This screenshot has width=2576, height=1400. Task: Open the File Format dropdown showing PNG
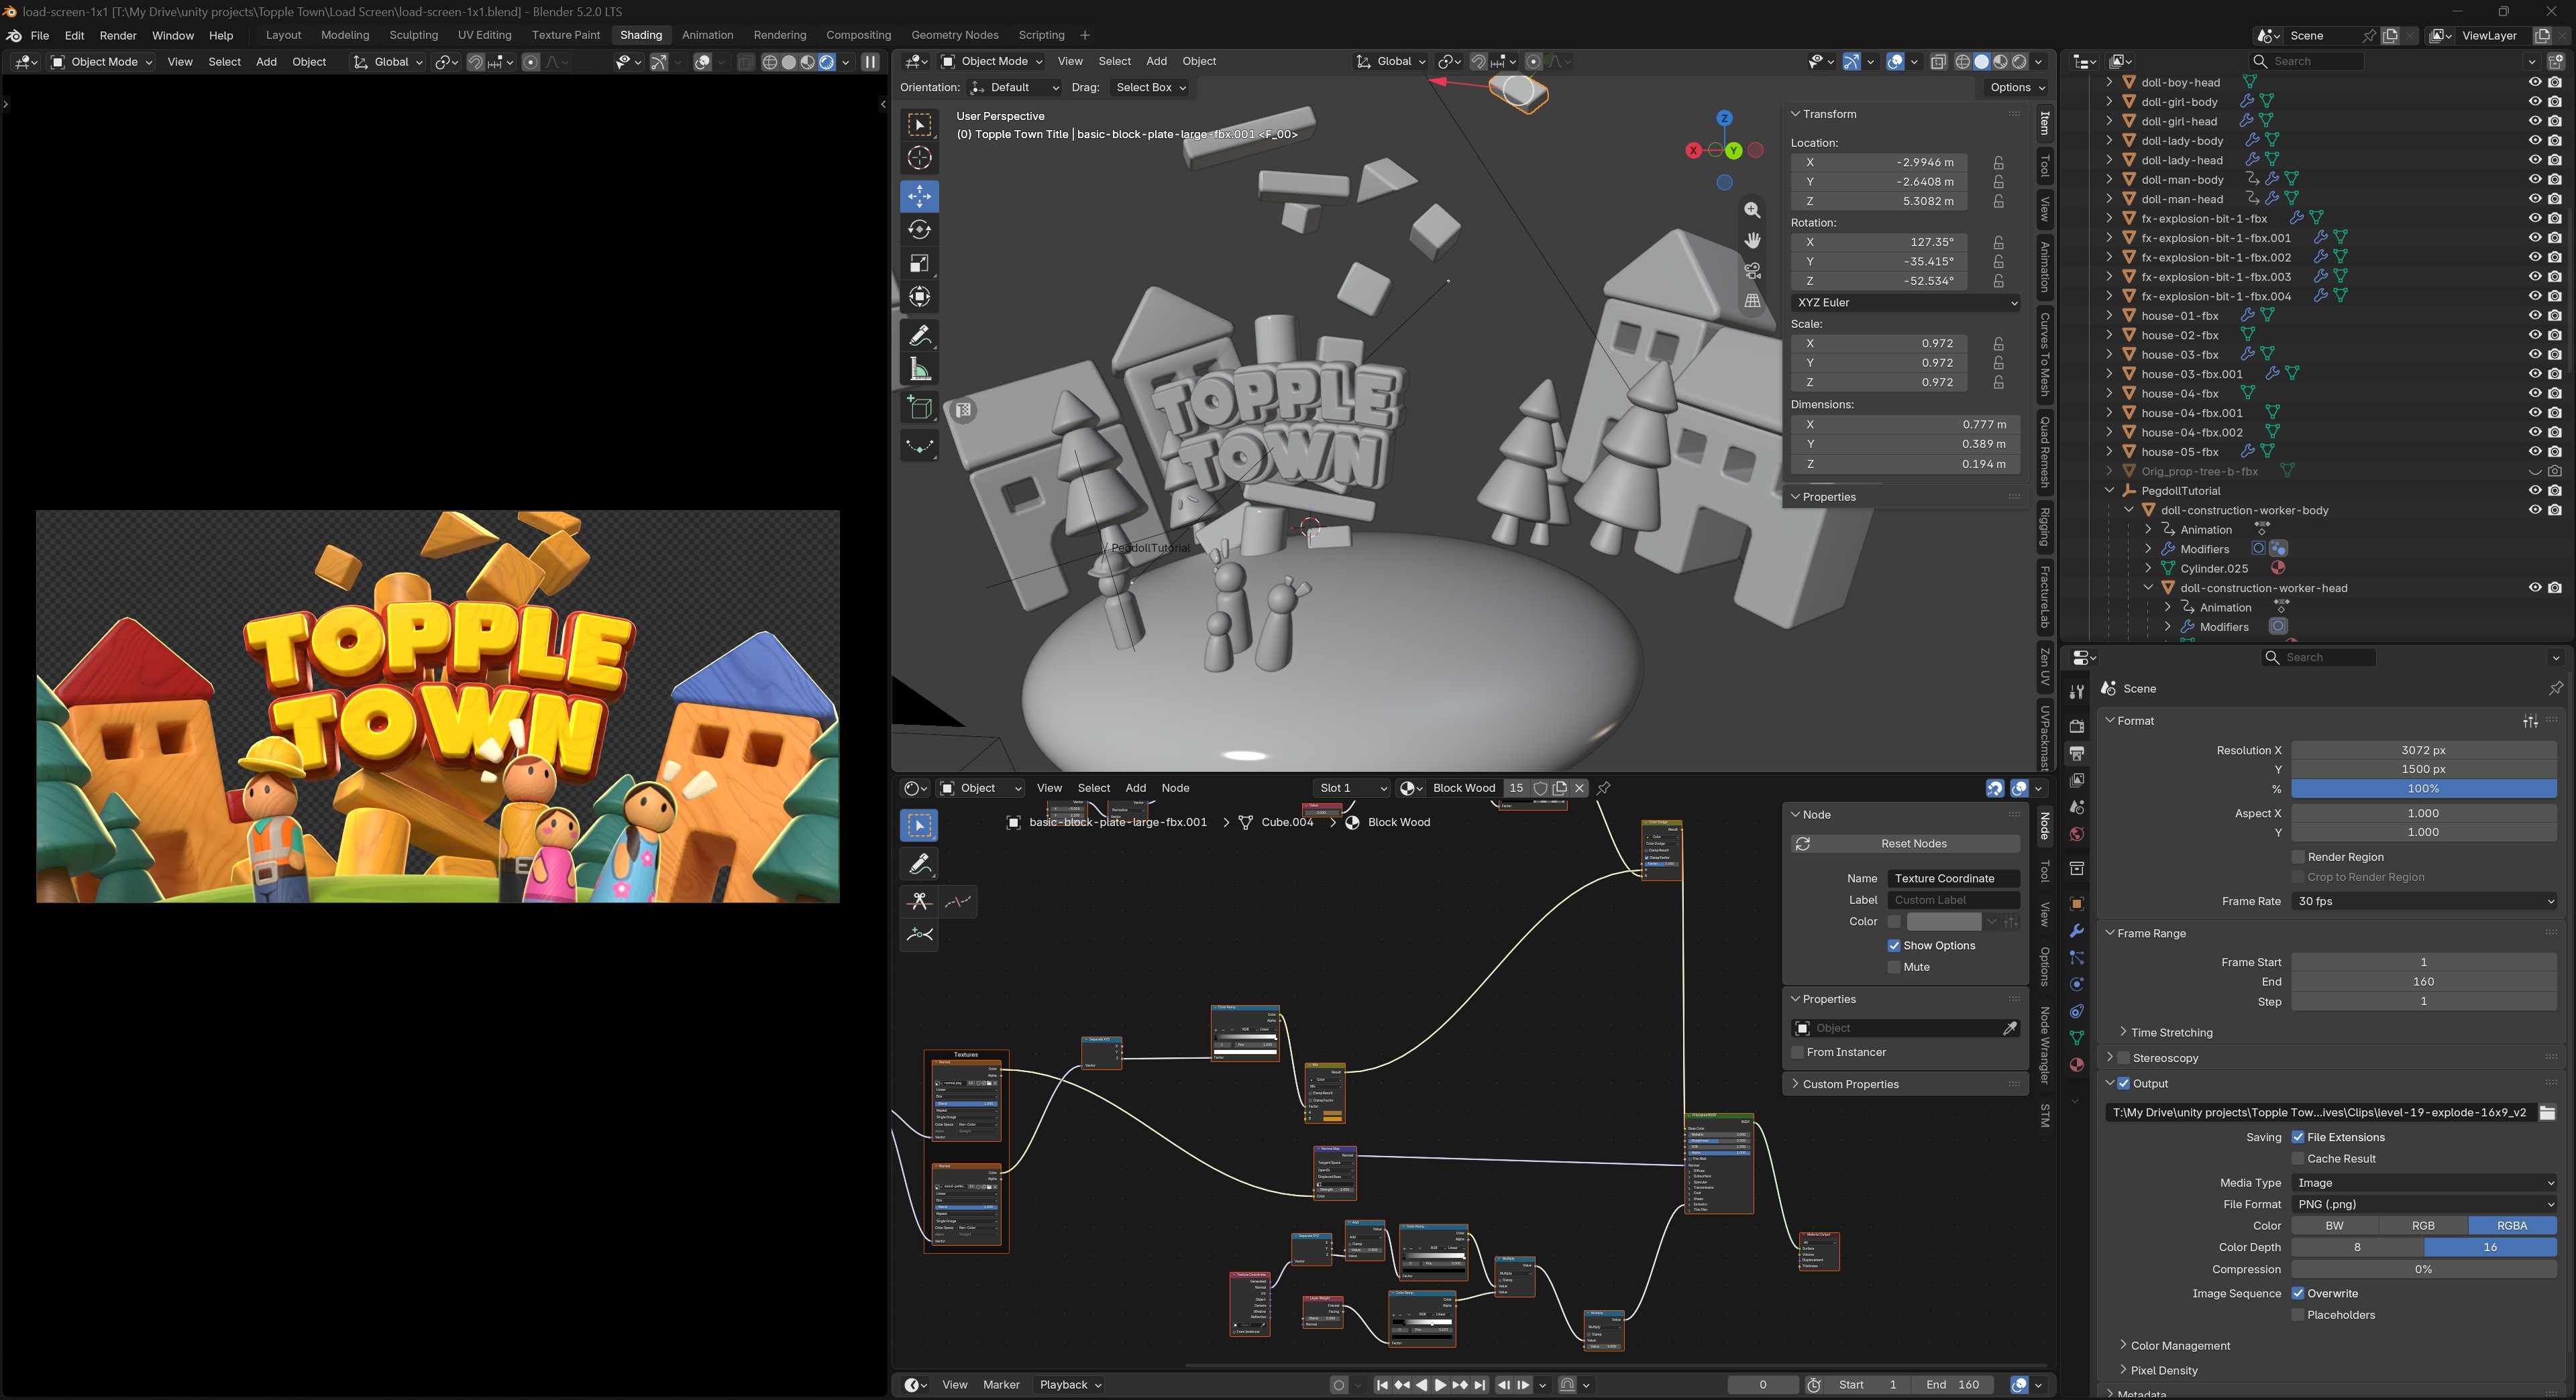(x=2424, y=1204)
